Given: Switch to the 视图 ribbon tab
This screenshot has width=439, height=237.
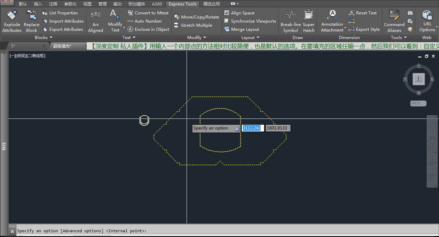Looking at the screenshot, I should 87,4.
